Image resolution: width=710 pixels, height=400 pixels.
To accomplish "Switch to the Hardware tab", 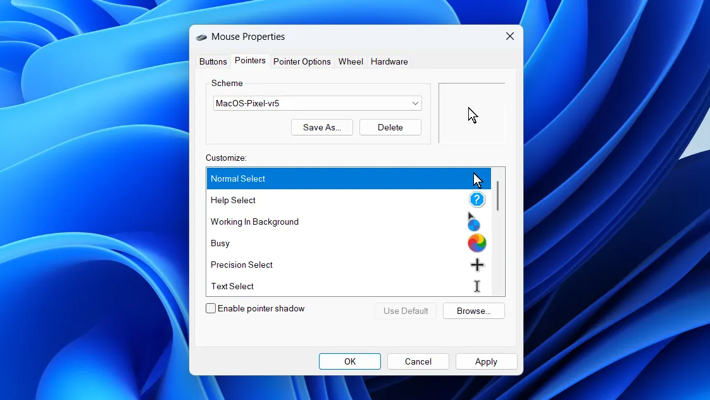I will 389,61.
